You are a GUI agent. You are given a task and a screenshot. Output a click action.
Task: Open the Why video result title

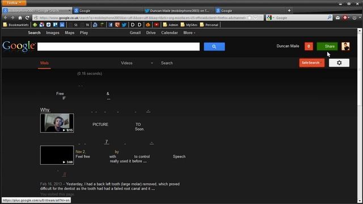[x=45, y=110]
